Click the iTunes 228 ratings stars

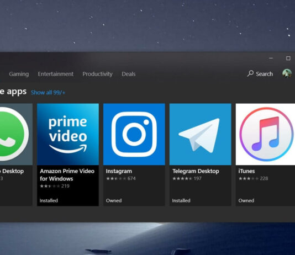pyautogui.click(x=249, y=178)
